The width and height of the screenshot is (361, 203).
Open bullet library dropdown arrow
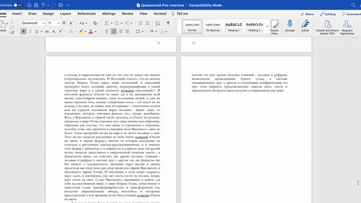coord(112,23)
